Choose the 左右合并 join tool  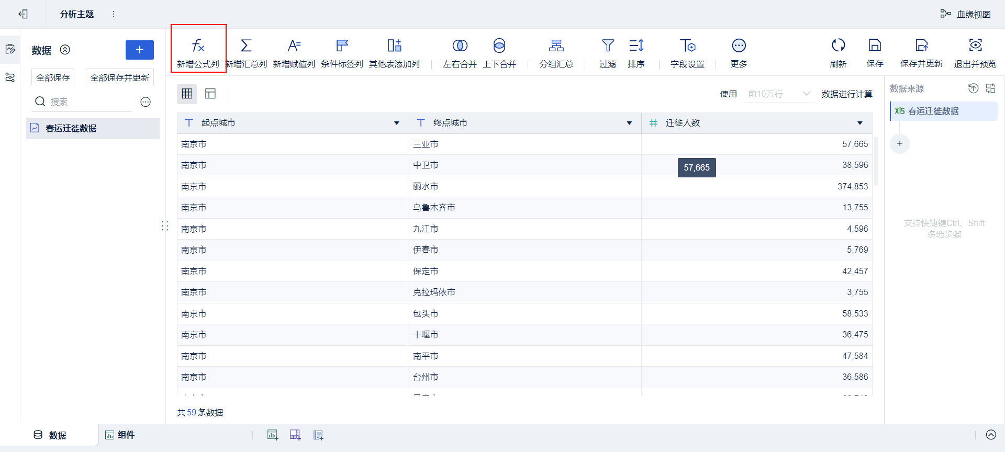tap(460, 53)
